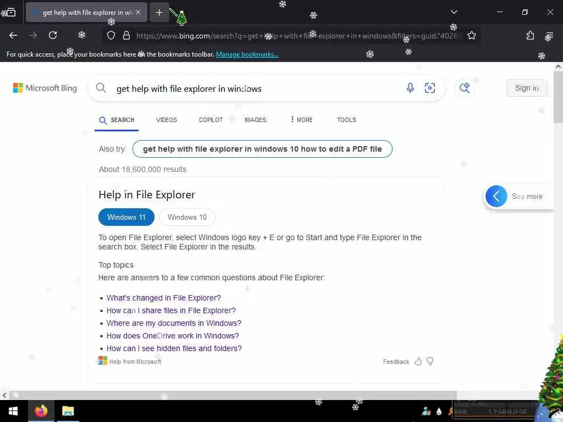The image size is (563, 422).
Task: Open the Firefox application menu
Action: [x=549, y=36]
